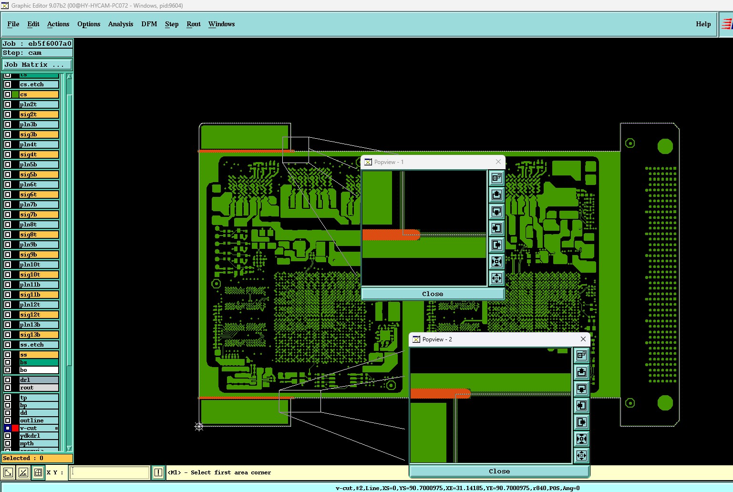Screen dimensions: 733x492
Task: Click top sync-view icon in Popview 2
Action: pyautogui.click(x=581, y=355)
